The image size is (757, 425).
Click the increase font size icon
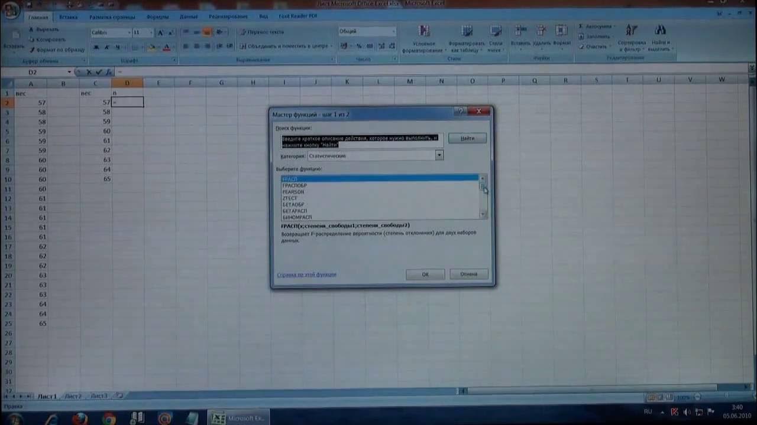tap(160, 32)
